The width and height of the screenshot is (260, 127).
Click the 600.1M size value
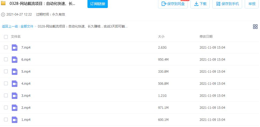(163, 120)
